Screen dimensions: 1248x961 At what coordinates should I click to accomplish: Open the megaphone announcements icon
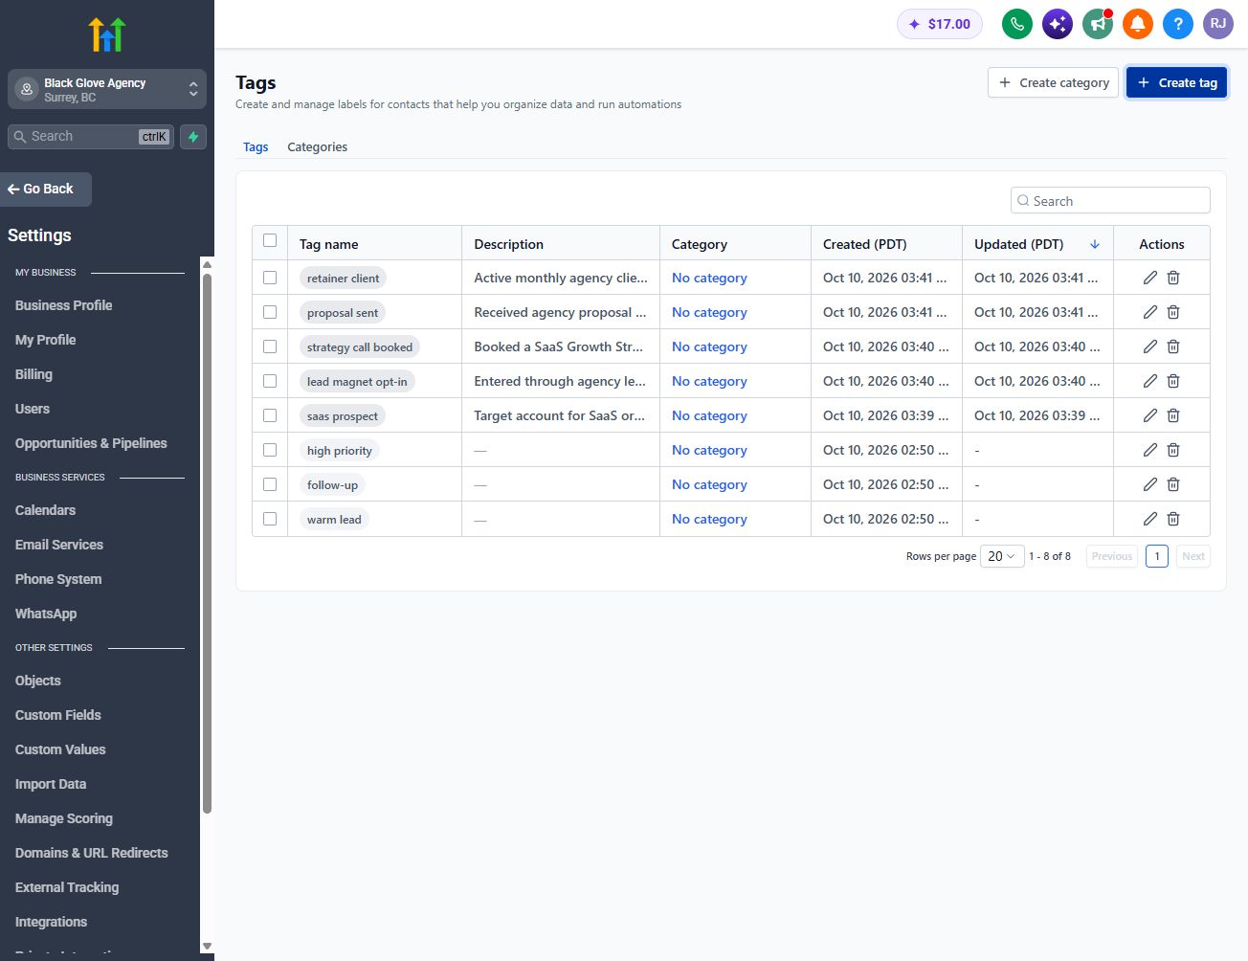1098,24
